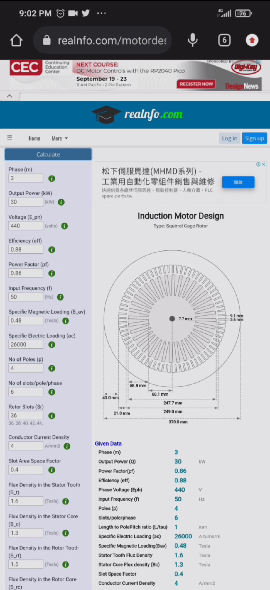Close the Panasonic servo ad with X

point(264,164)
